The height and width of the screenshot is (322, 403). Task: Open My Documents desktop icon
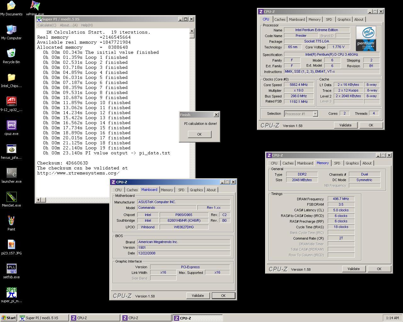point(11,8)
